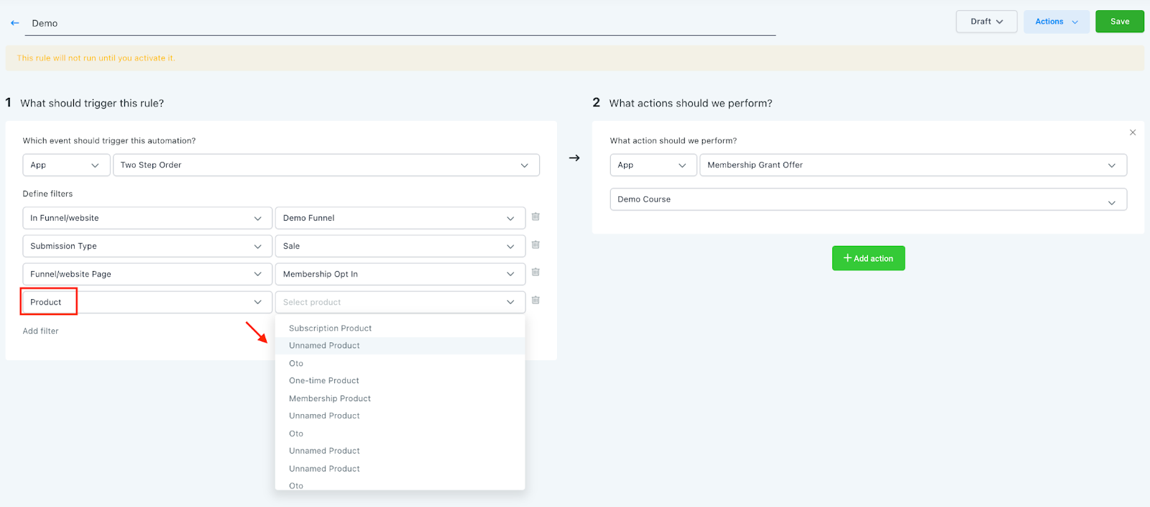1150x507 pixels.
Task: Open the Draft status dropdown
Action: click(986, 22)
